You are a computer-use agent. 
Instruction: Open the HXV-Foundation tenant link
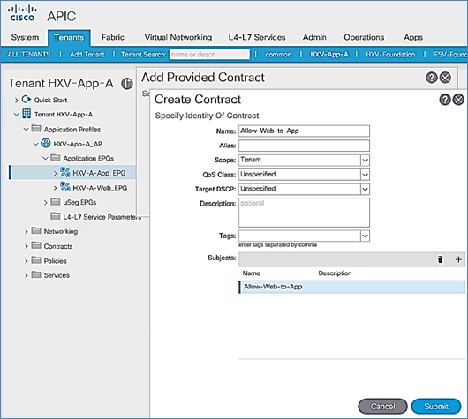(390, 55)
